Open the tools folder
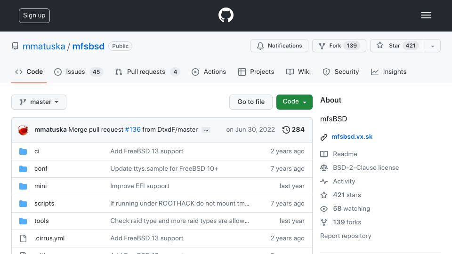This screenshot has width=452, height=254. click(x=41, y=221)
